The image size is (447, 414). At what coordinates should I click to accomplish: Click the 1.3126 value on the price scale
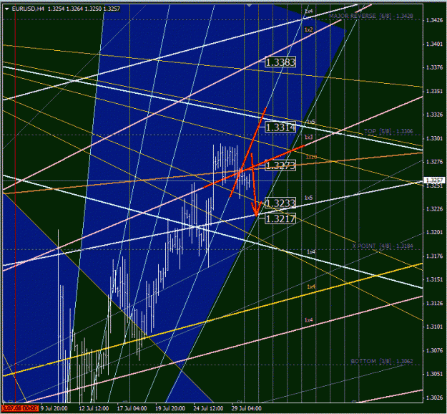tap(434, 303)
